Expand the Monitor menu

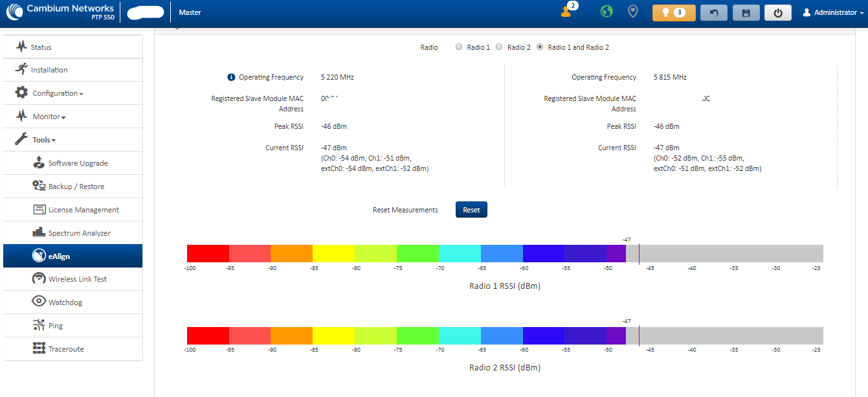tap(49, 117)
